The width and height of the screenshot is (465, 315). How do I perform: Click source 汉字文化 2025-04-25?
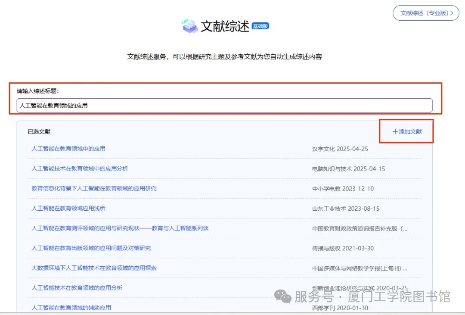(340, 149)
